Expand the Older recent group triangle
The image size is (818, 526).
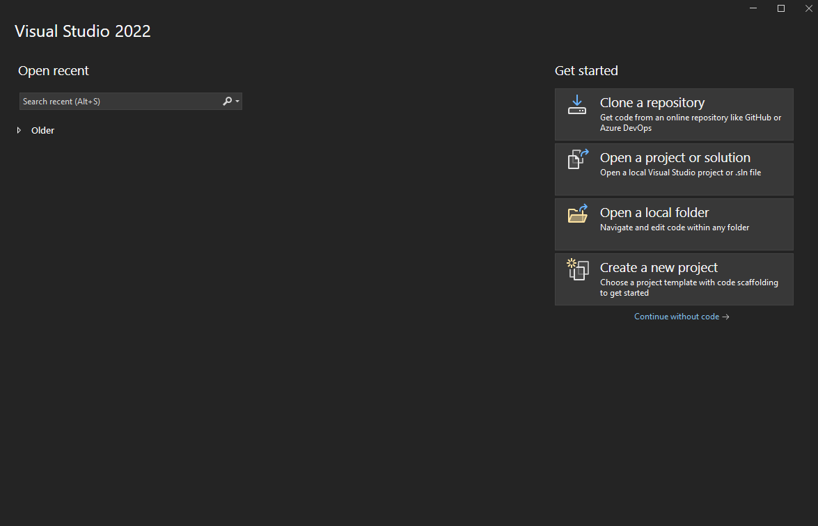tap(19, 130)
